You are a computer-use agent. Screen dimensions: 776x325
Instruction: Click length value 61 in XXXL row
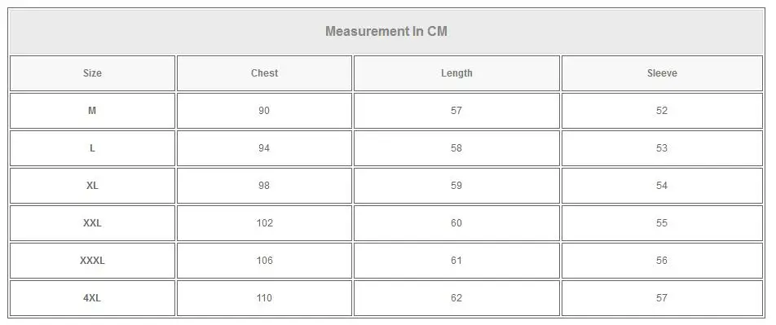pos(456,261)
